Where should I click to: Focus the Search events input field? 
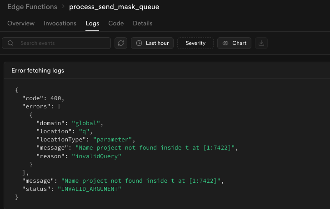(x=61, y=43)
